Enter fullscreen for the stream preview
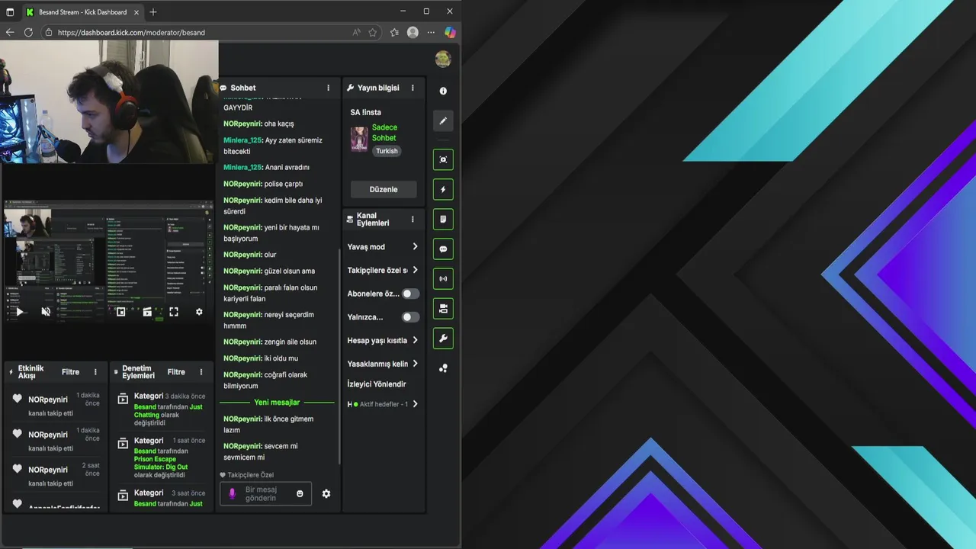The height and width of the screenshot is (549, 976). [174, 312]
